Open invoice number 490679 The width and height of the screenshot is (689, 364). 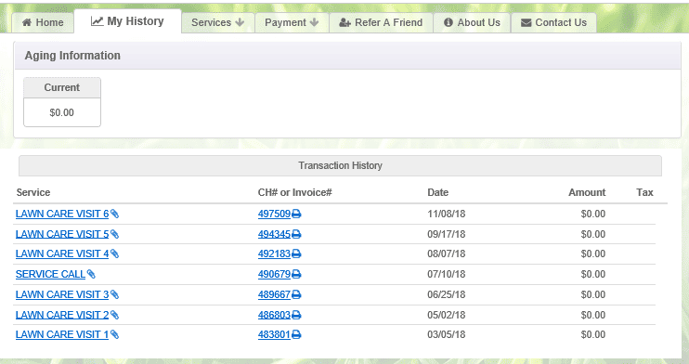tap(274, 274)
